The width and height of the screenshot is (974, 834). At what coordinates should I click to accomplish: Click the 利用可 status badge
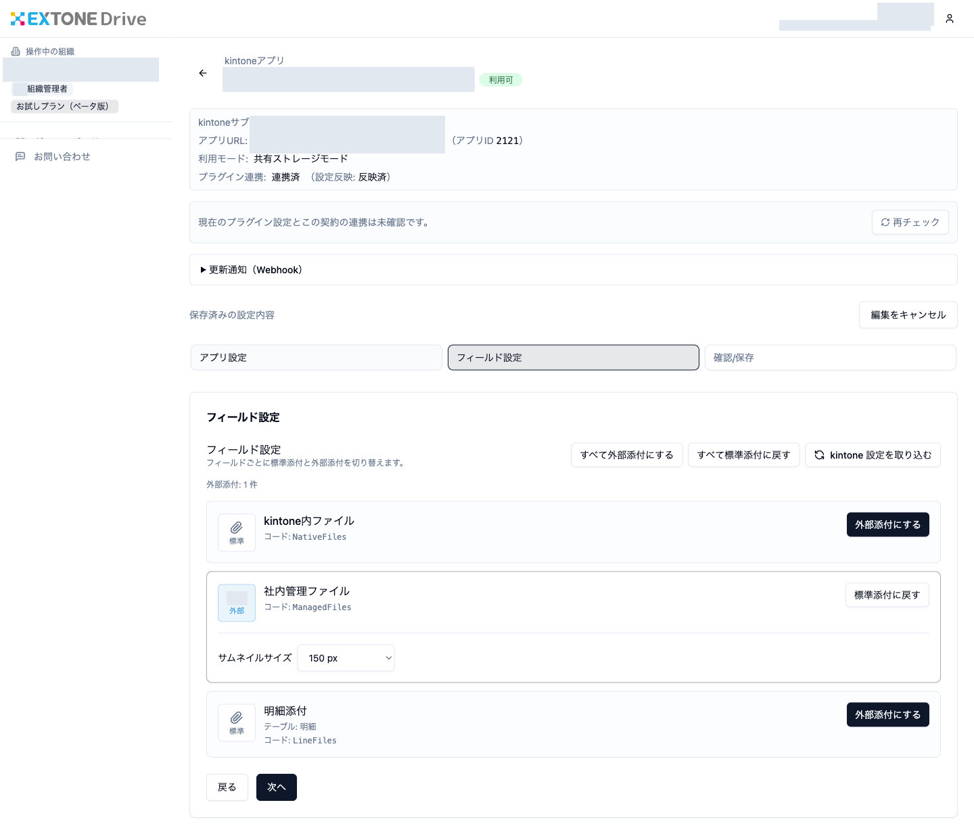point(501,80)
